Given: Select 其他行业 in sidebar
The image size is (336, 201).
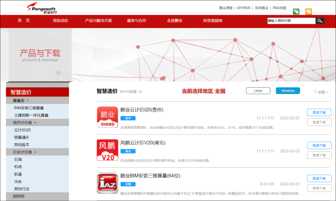Looking at the screenshot, I should pos(22,189).
